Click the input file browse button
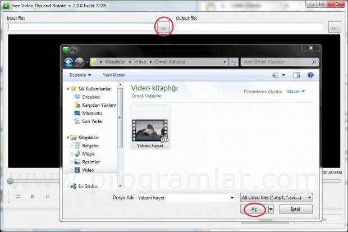Image resolution: width=348 pixels, height=232 pixels. click(163, 27)
